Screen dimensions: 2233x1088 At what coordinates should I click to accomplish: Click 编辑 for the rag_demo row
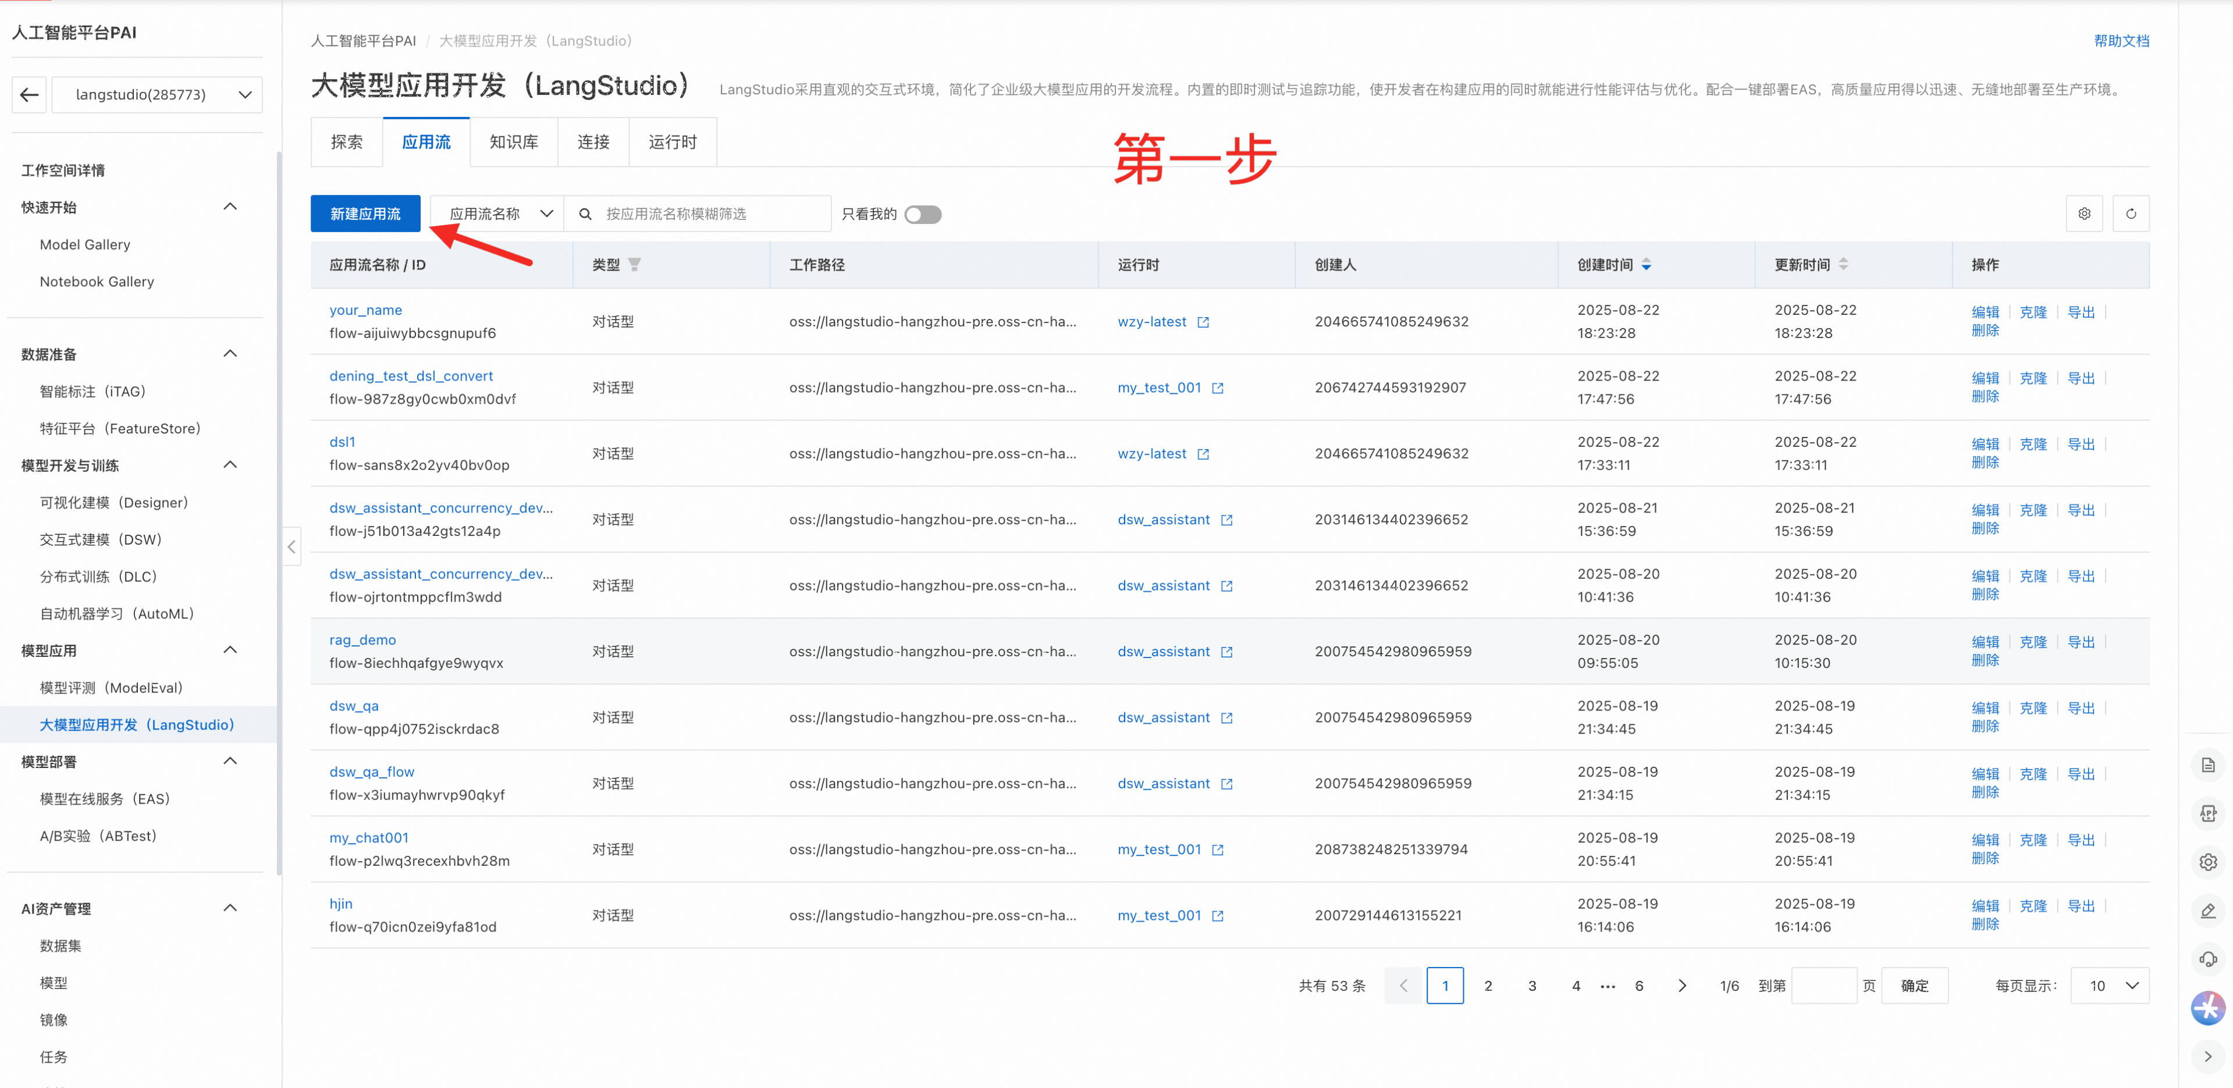pos(1985,642)
